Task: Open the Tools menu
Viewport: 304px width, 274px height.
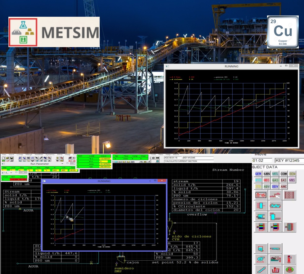Action: (153, 154)
